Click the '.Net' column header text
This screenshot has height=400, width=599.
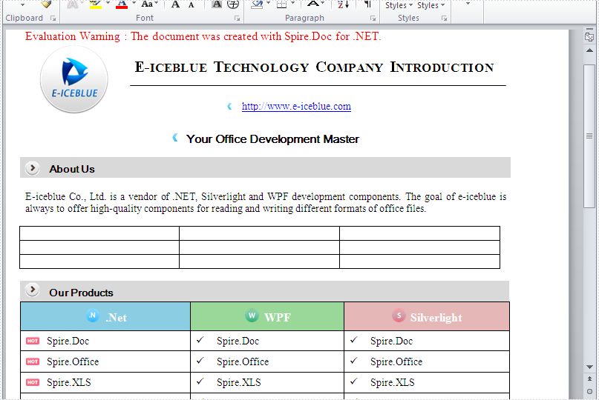pos(116,318)
